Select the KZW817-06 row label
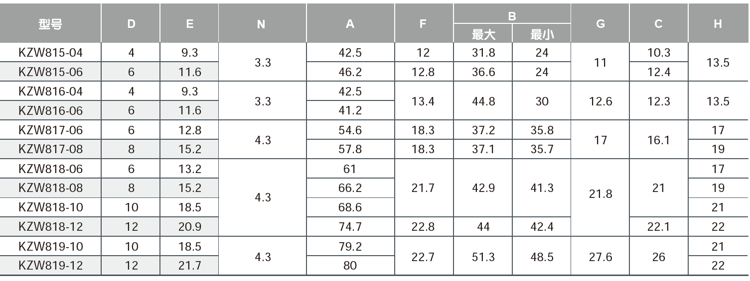 (50, 130)
